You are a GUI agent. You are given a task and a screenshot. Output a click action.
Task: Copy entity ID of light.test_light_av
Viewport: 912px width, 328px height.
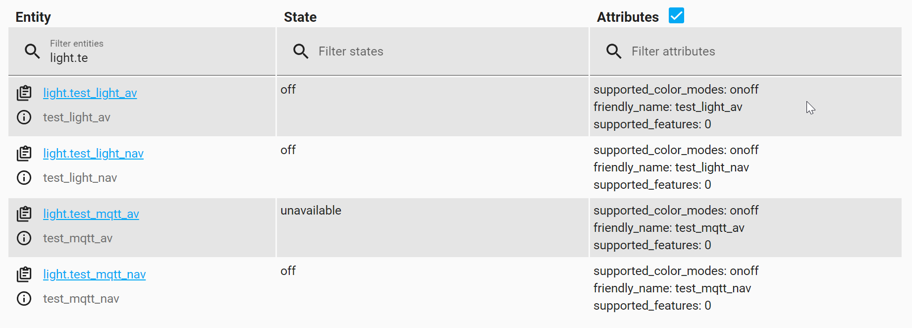24,93
